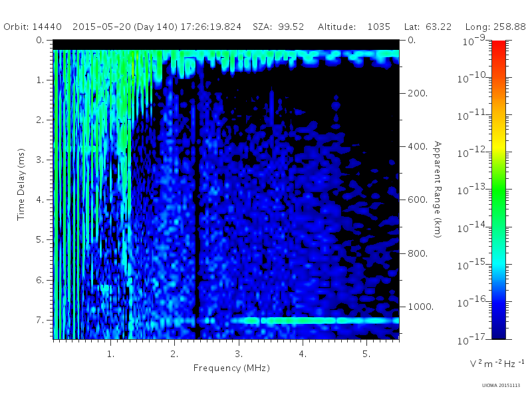Click the timestamp 17:26:19.824
Image resolution: width=532 pixels, height=399 pixels.
211,27
